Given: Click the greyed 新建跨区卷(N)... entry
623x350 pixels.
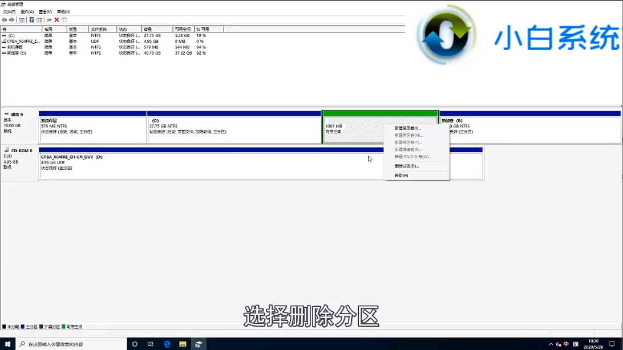Looking at the screenshot, I should [417, 135].
